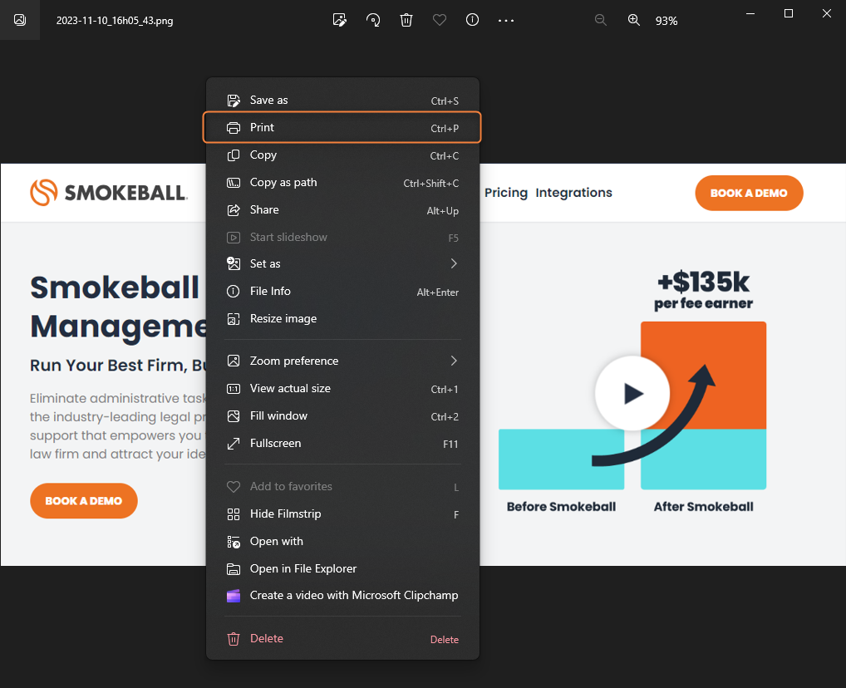Click the 93% zoom level indicator

[x=666, y=21]
